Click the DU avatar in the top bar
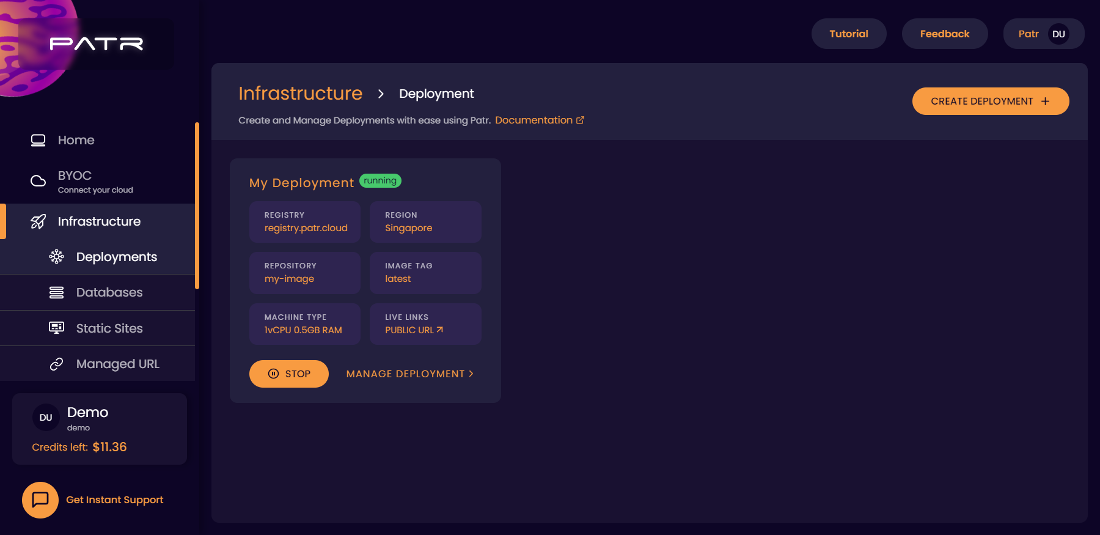Viewport: 1100px width, 535px height. pyautogui.click(x=1059, y=34)
